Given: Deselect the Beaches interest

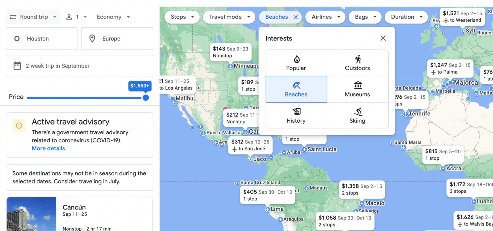Looking at the screenshot, I should (296, 89).
